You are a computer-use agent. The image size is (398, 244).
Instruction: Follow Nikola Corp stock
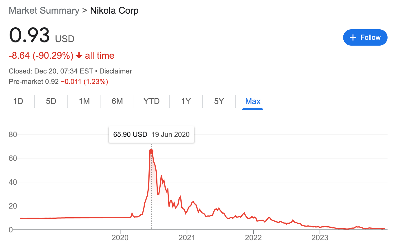click(x=365, y=38)
